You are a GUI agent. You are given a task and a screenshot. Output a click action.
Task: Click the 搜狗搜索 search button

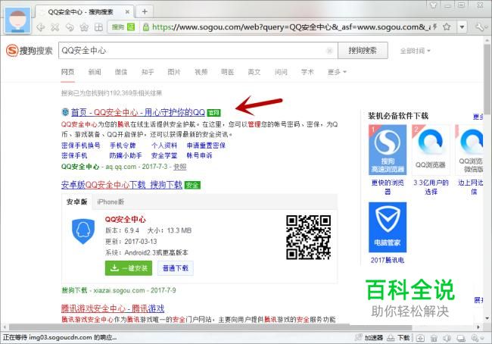tap(363, 50)
